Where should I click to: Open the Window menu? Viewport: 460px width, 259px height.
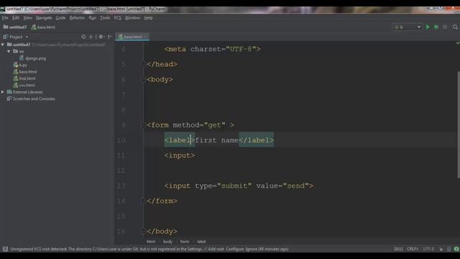132,18
